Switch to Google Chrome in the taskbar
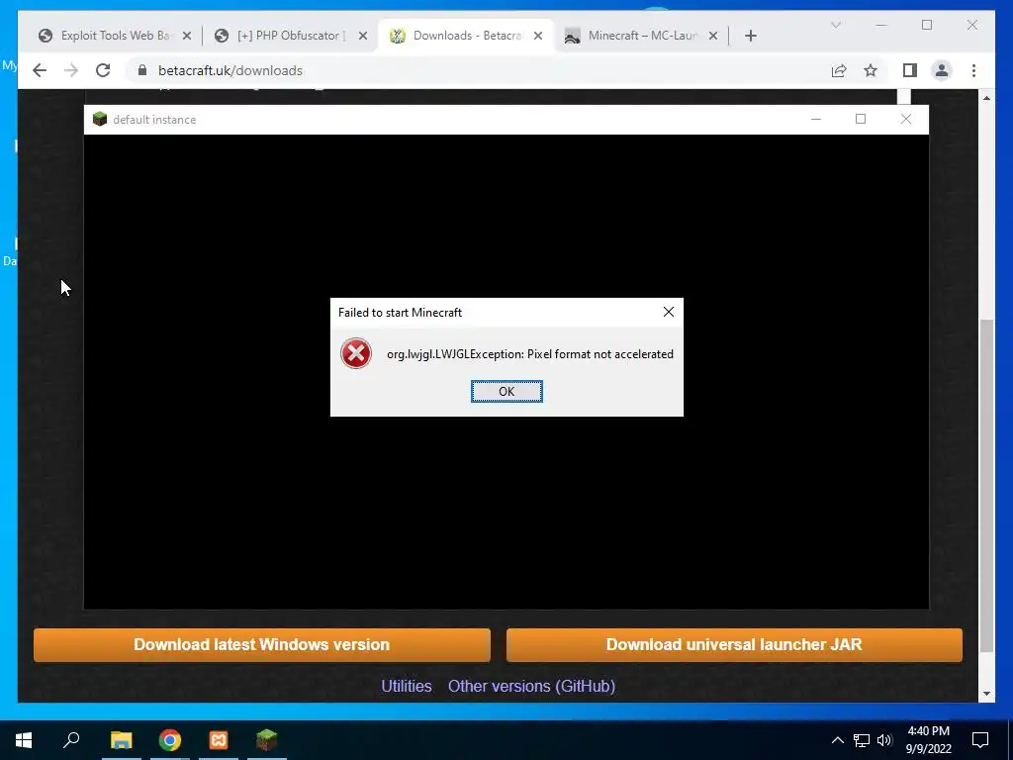Screen dimensions: 1013x760 [x=170, y=740]
